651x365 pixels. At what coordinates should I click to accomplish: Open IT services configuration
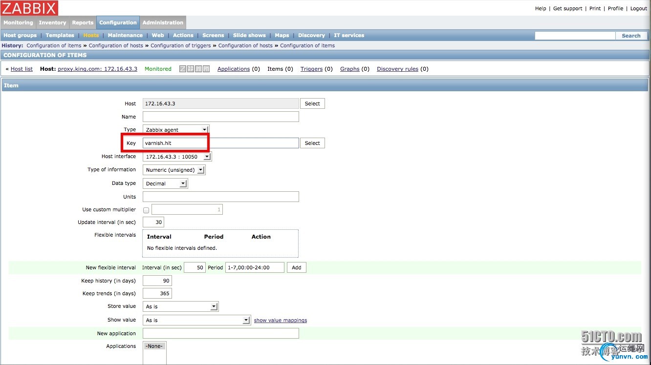349,35
